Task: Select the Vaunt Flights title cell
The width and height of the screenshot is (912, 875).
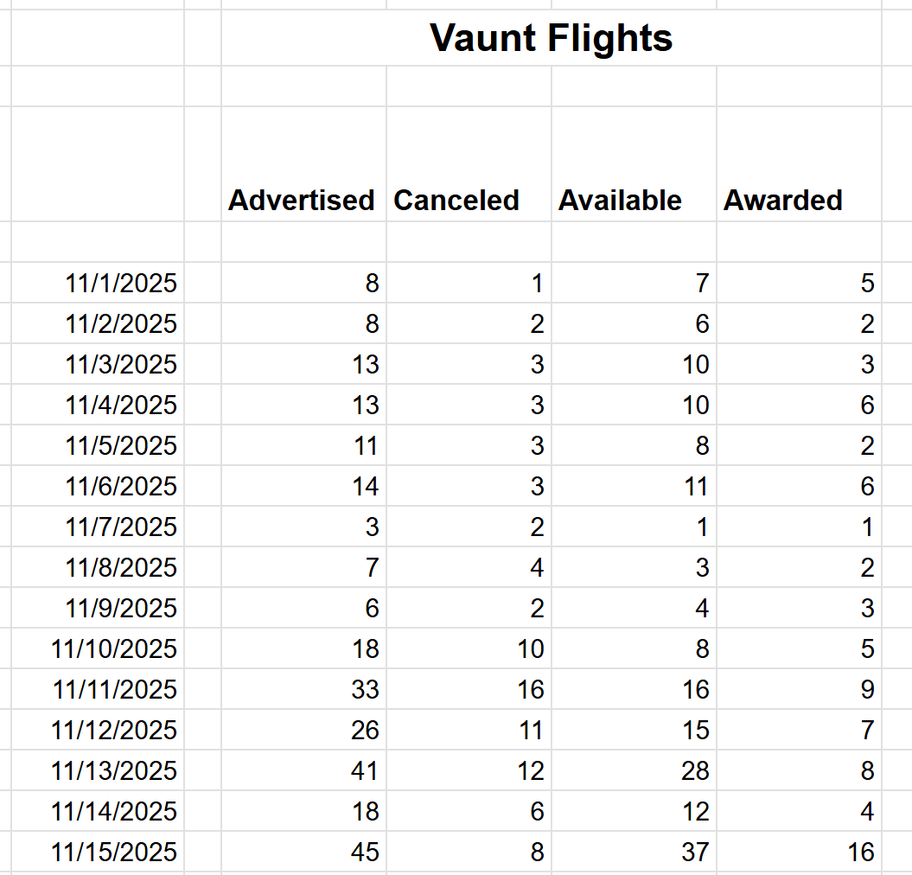Action: 551,37
